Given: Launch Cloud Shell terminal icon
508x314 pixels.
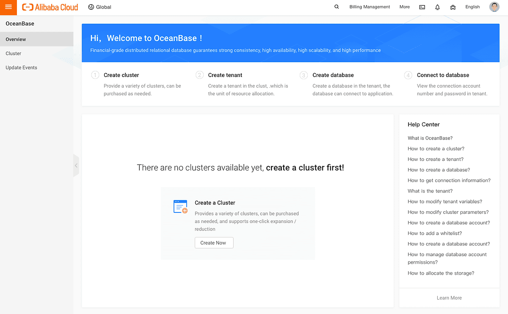Looking at the screenshot, I should pyautogui.click(x=422, y=7).
